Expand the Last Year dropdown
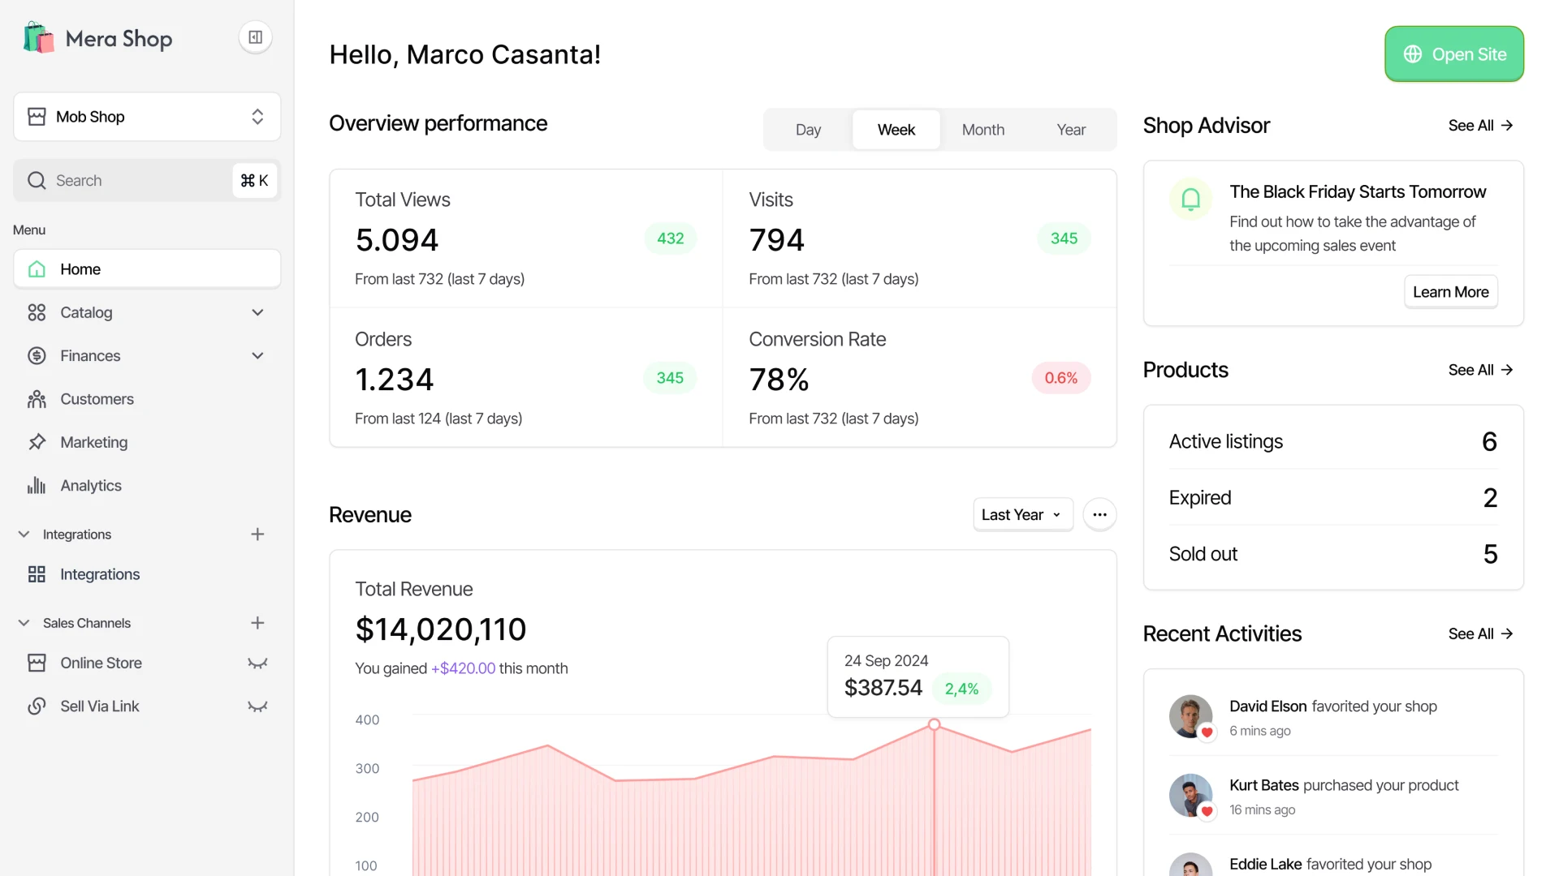Screen dimensions: 1559x876 point(1021,513)
